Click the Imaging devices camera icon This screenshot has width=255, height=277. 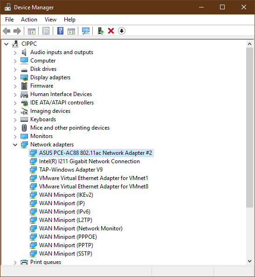24,111
